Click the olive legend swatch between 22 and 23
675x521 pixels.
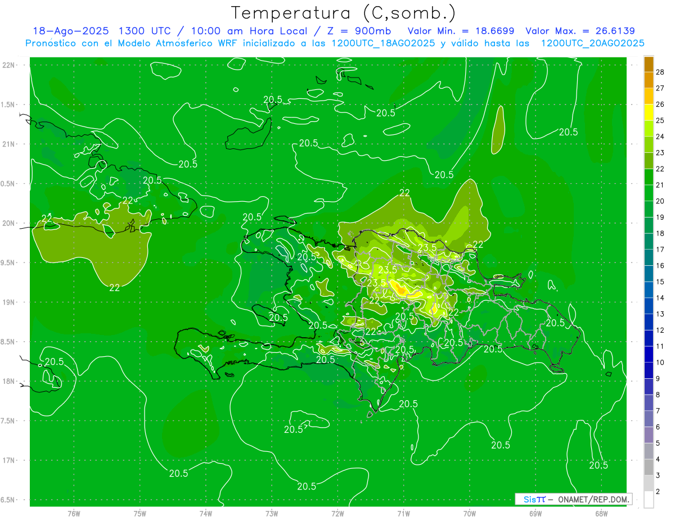649,161
